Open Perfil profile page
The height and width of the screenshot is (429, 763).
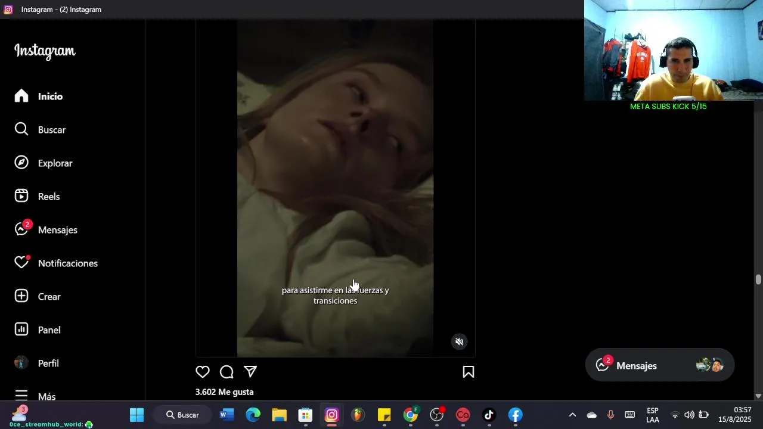tap(36, 363)
